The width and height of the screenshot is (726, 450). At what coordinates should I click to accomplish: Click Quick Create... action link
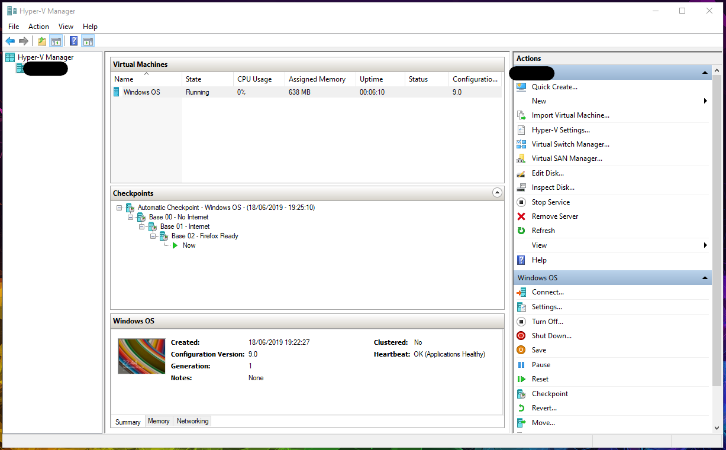pos(554,87)
